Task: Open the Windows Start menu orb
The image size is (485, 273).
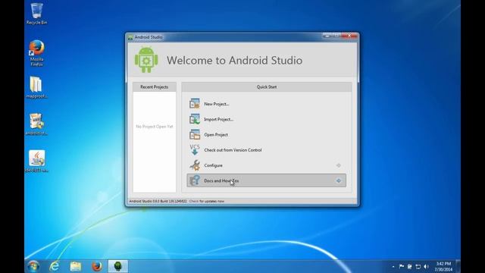Action: pos(33,266)
